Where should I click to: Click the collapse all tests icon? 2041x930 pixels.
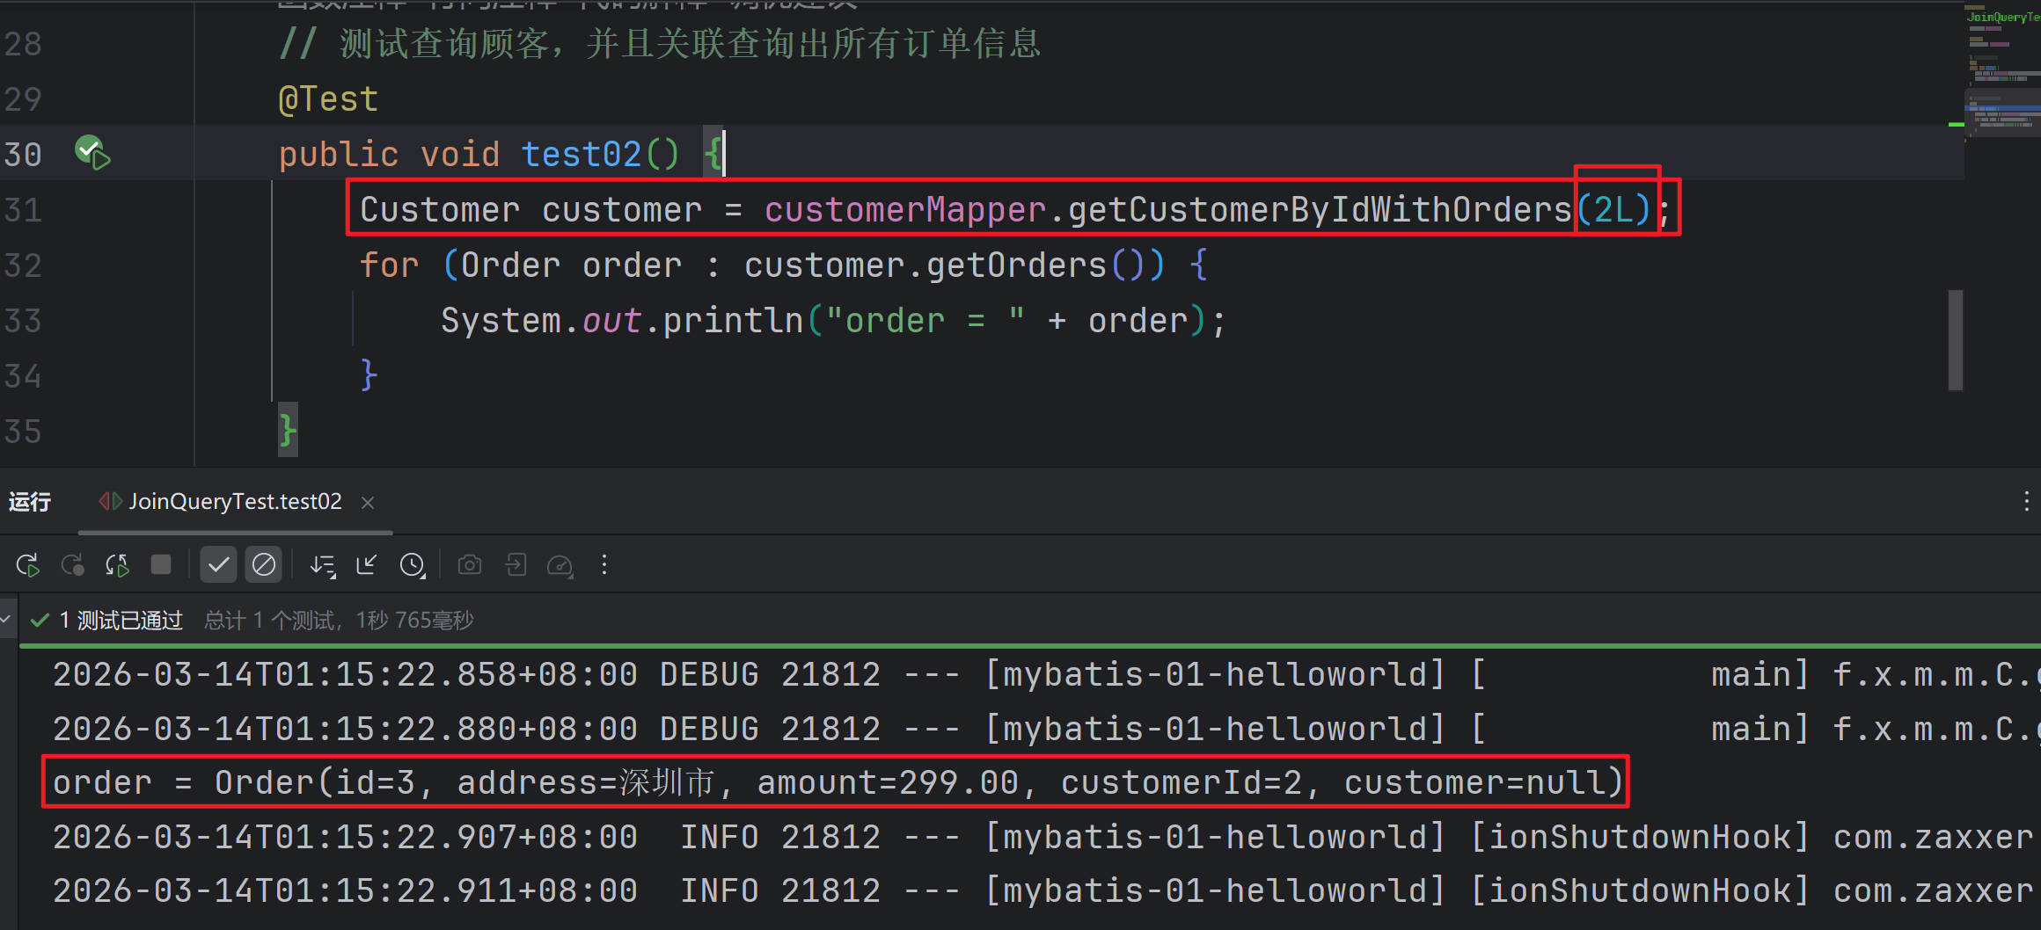coord(367,565)
